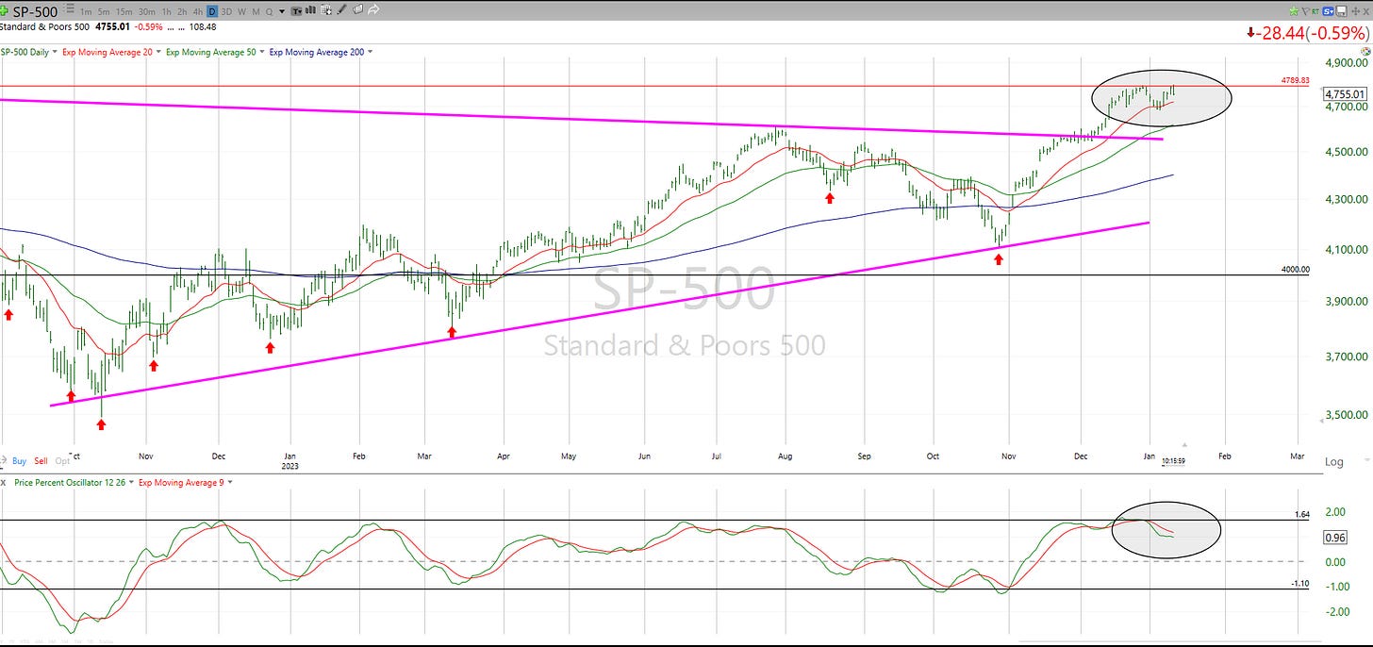Click the chart type bars icon
This screenshot has height=647, width=1373.
tap(310, 10)
